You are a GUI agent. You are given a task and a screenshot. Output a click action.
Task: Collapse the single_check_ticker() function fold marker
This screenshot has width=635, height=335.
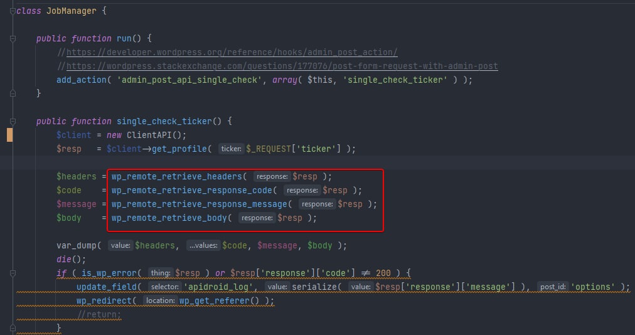13,122
